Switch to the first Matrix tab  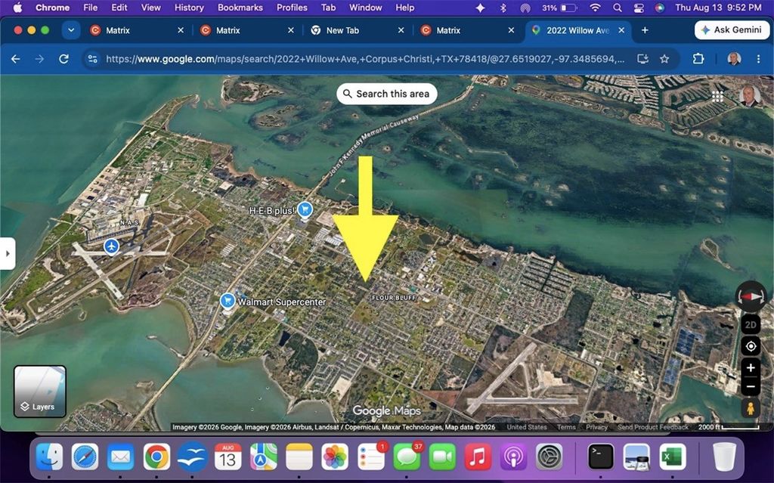coord(138,30)
